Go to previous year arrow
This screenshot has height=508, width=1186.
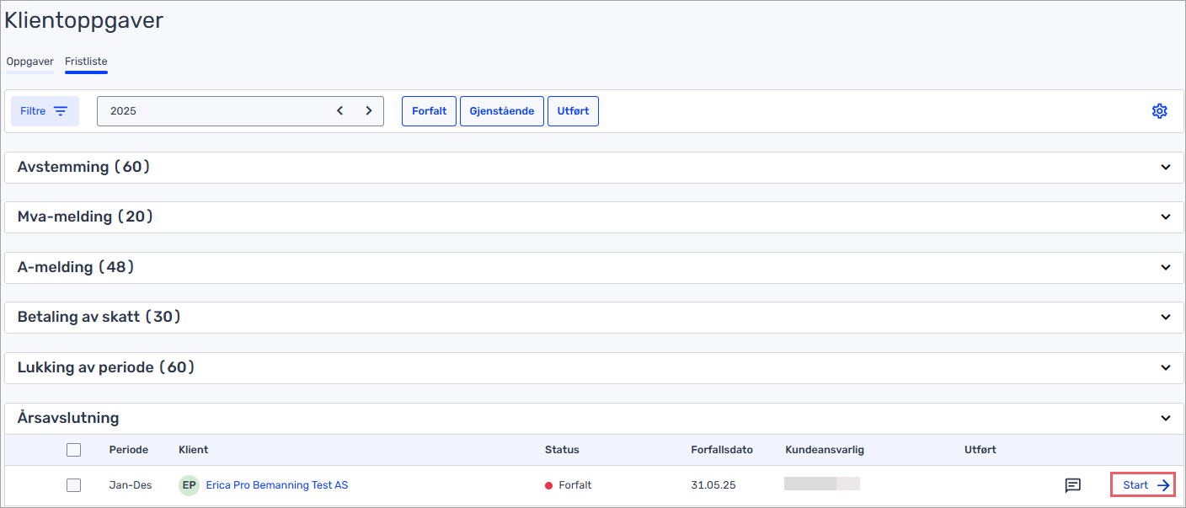(339, 111)
